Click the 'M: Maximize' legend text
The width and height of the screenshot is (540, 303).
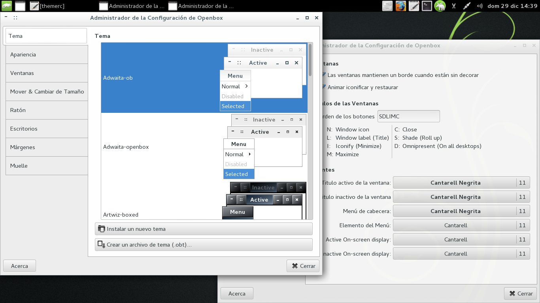pos(343,154)
